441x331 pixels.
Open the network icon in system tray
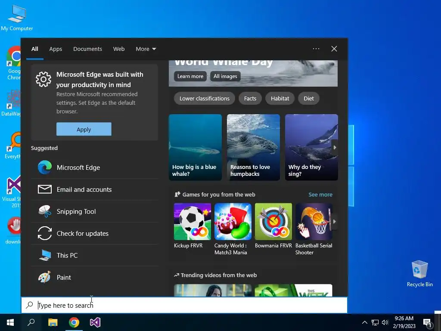pyautogui.click(x=375, y=322)
